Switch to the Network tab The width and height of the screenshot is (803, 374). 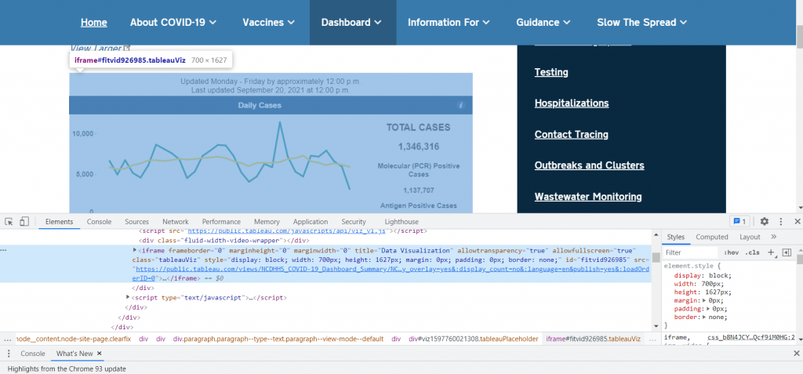point(176,222)
